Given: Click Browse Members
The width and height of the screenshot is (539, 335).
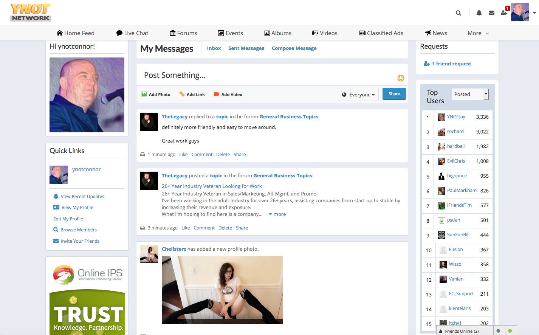Looking at the screenshot, I should click(x=75, y=230).
